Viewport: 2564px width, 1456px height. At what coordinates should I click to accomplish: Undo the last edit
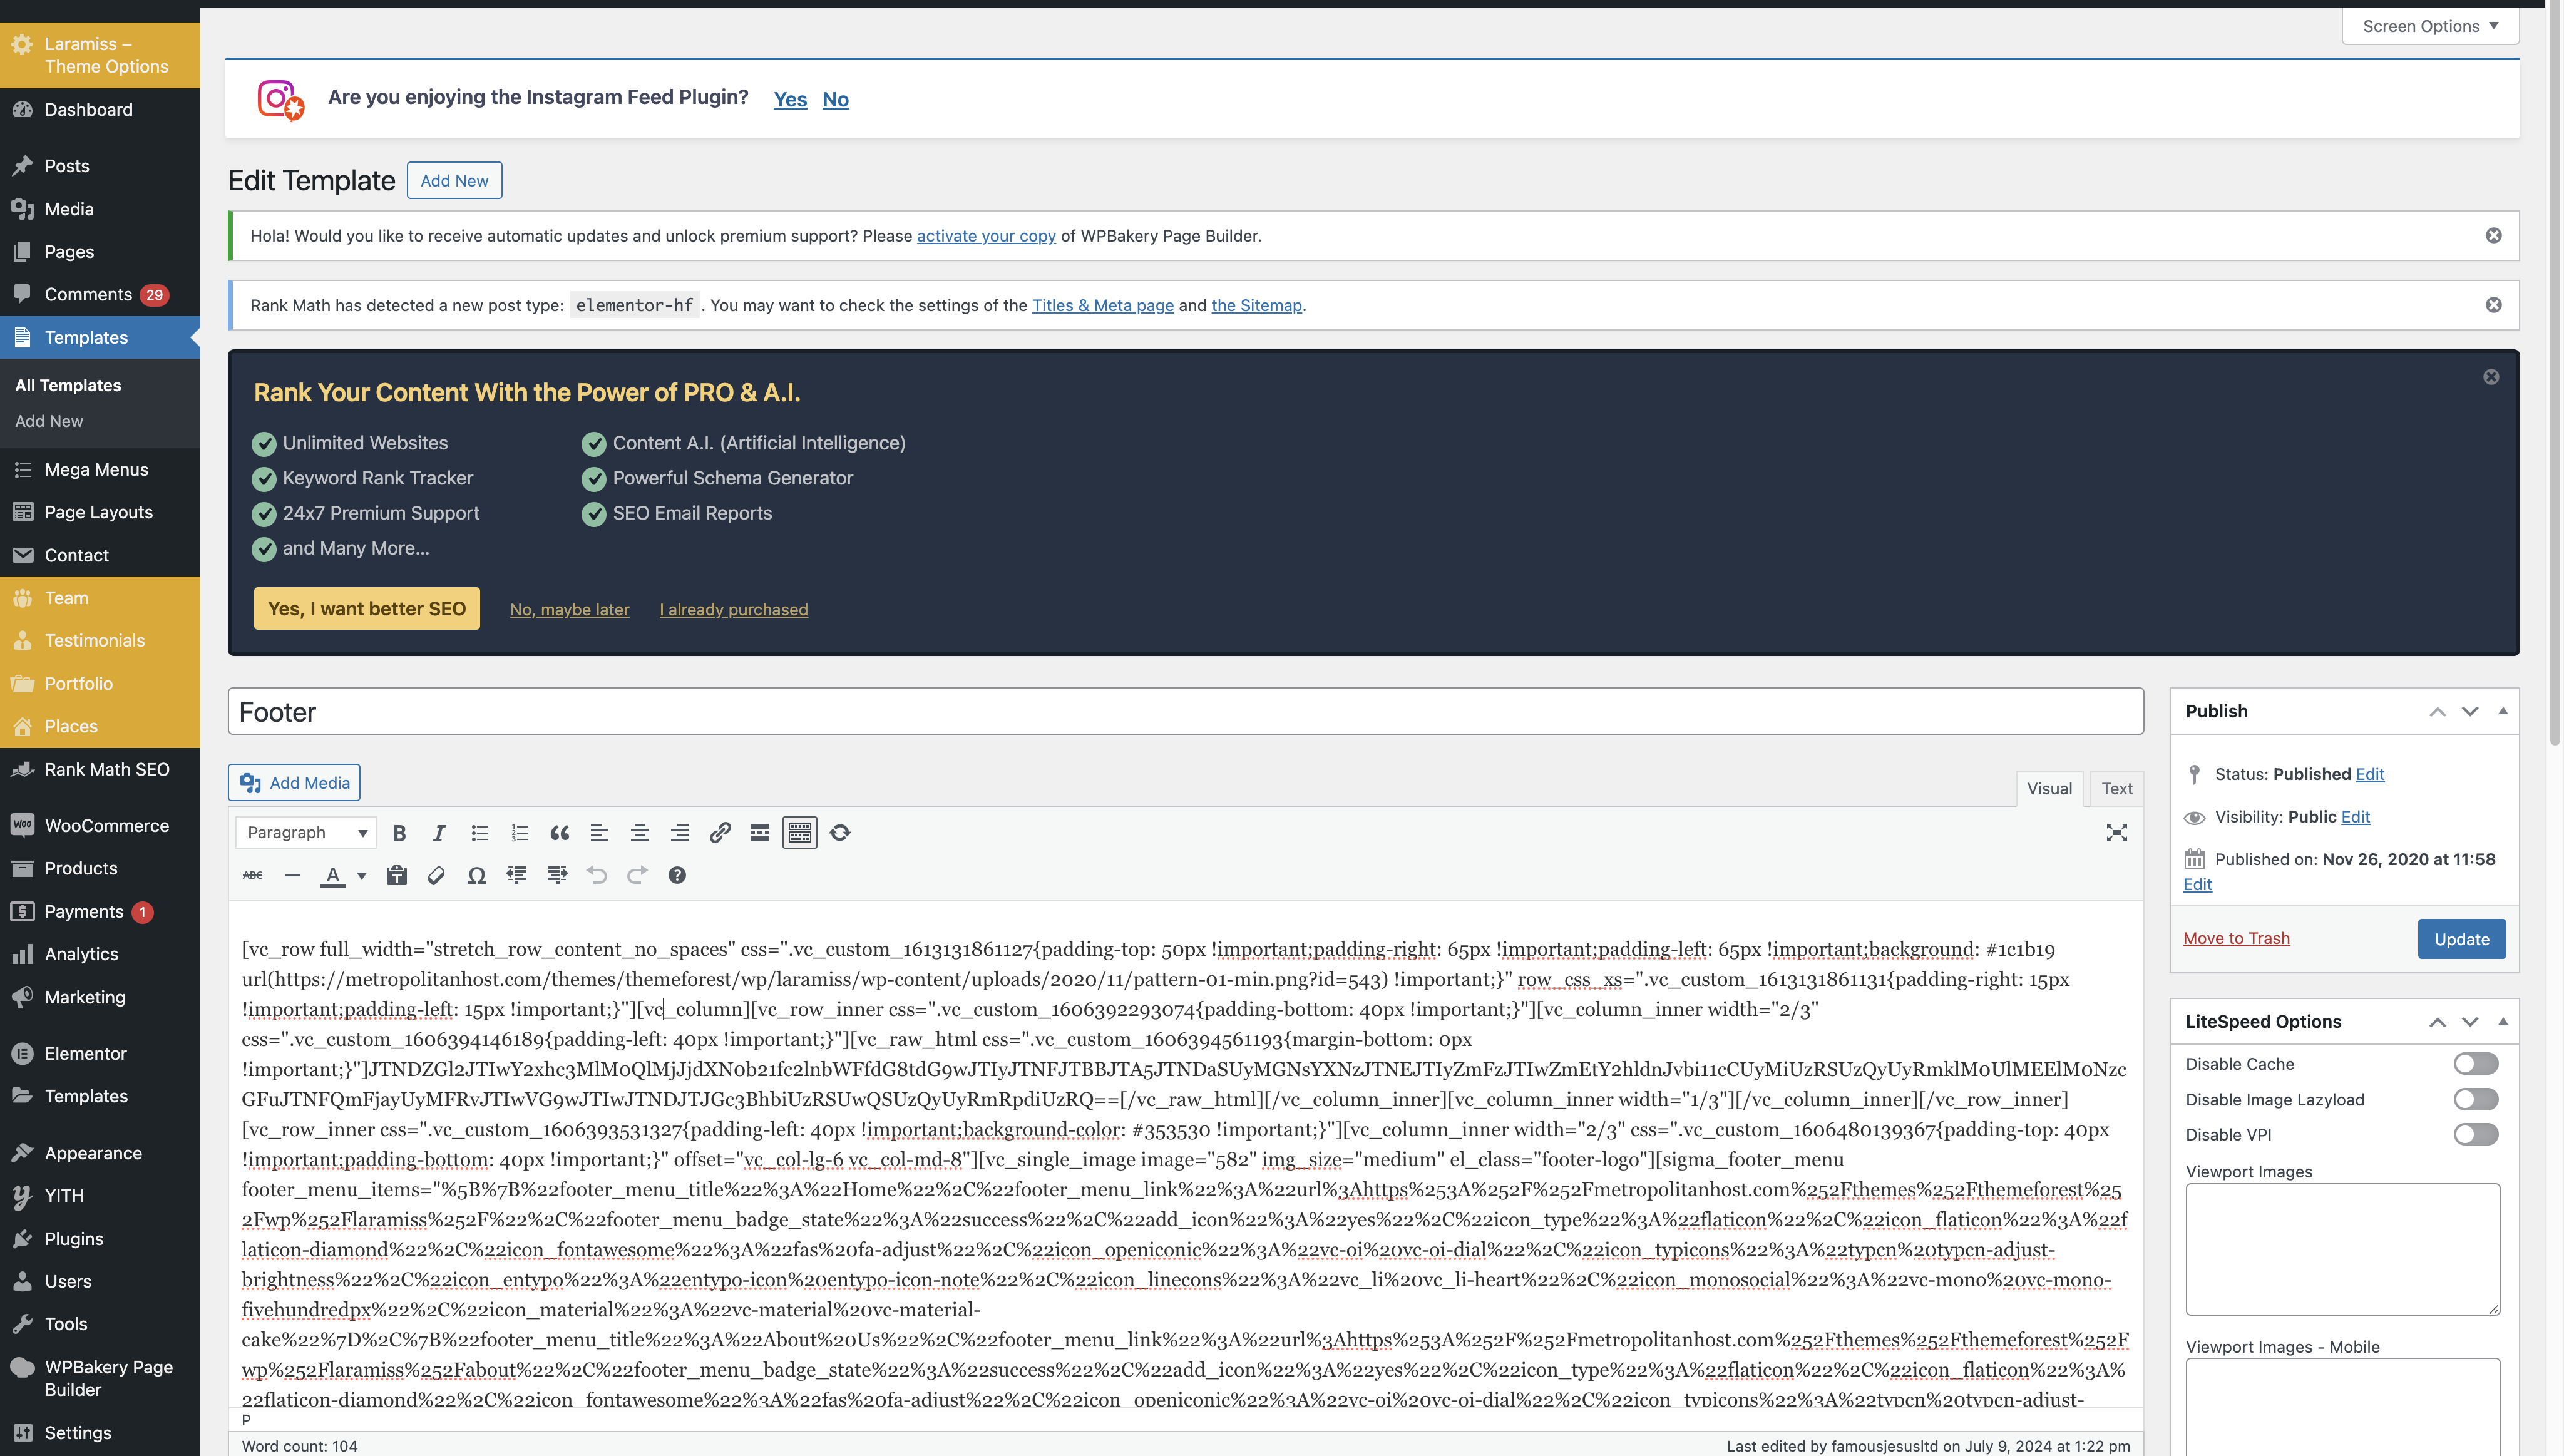[x=597, y=876]
